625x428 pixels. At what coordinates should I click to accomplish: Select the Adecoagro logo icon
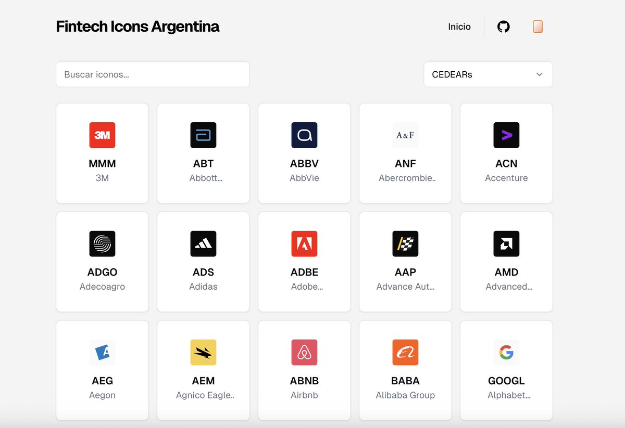pyautogui.click(x=102, y=244)
